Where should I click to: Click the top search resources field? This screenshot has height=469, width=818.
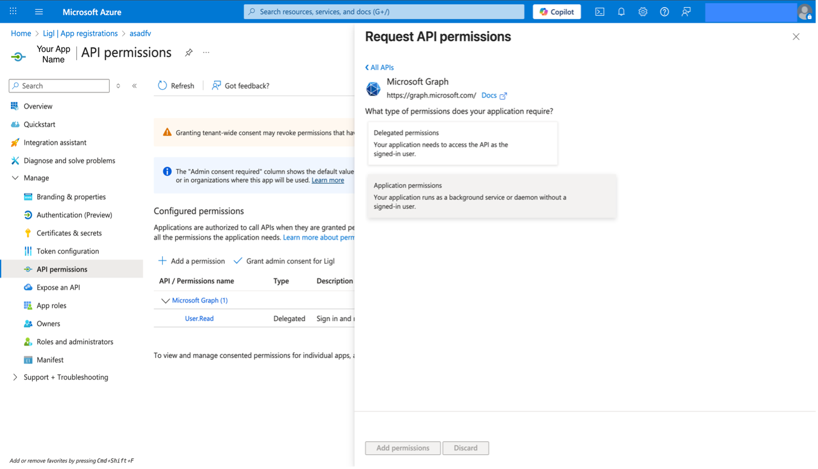(x=385, y=11)
